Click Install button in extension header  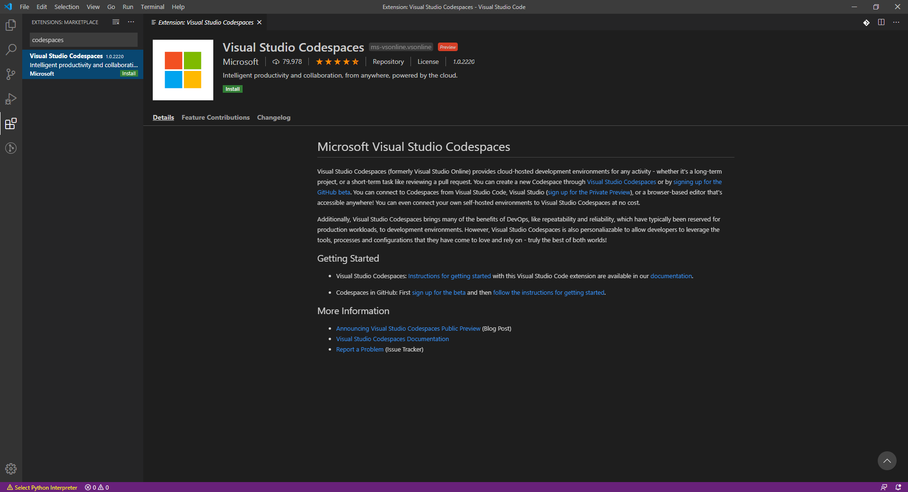pyautogui.click(x=233, y=89)
